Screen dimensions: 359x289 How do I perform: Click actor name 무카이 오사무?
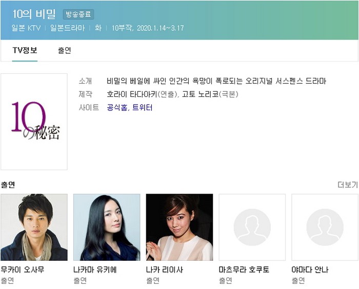click(x=23, y=270)
